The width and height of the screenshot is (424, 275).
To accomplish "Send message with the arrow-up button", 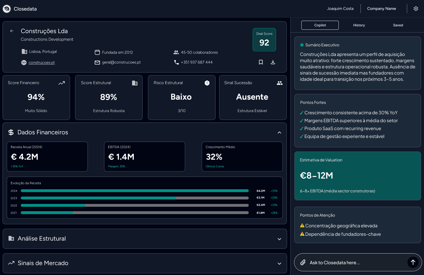I will (x=413, y=262).
